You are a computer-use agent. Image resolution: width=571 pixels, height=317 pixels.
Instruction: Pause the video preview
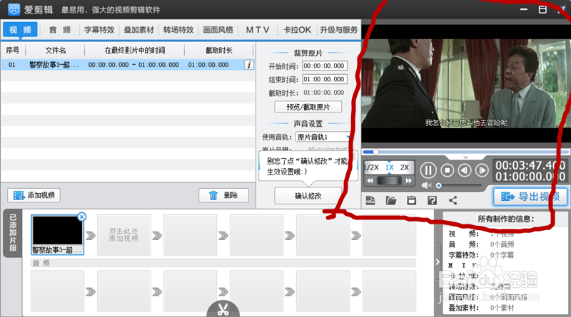428,170
